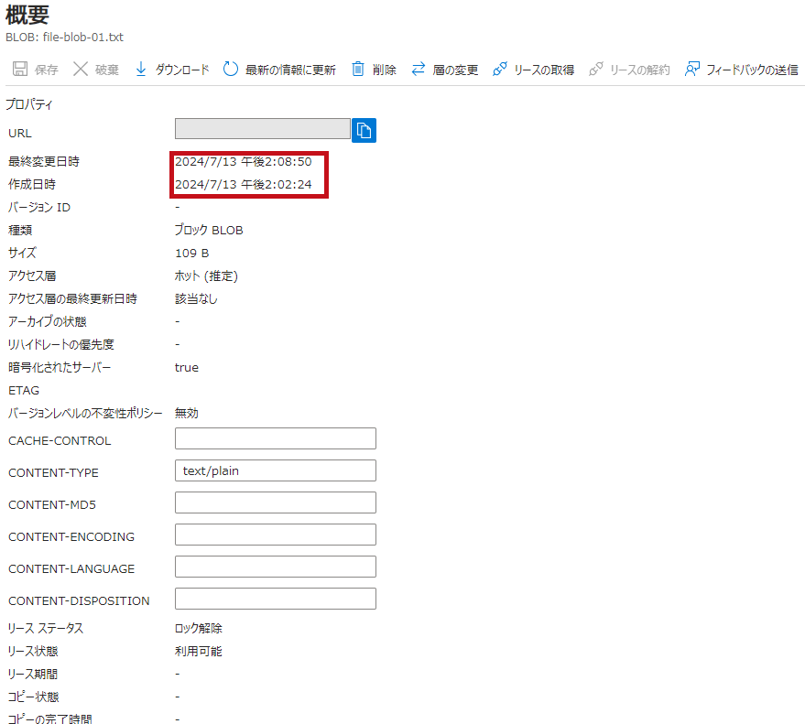
Task: Click the 破棄 discard label
Action: (107, 70)
